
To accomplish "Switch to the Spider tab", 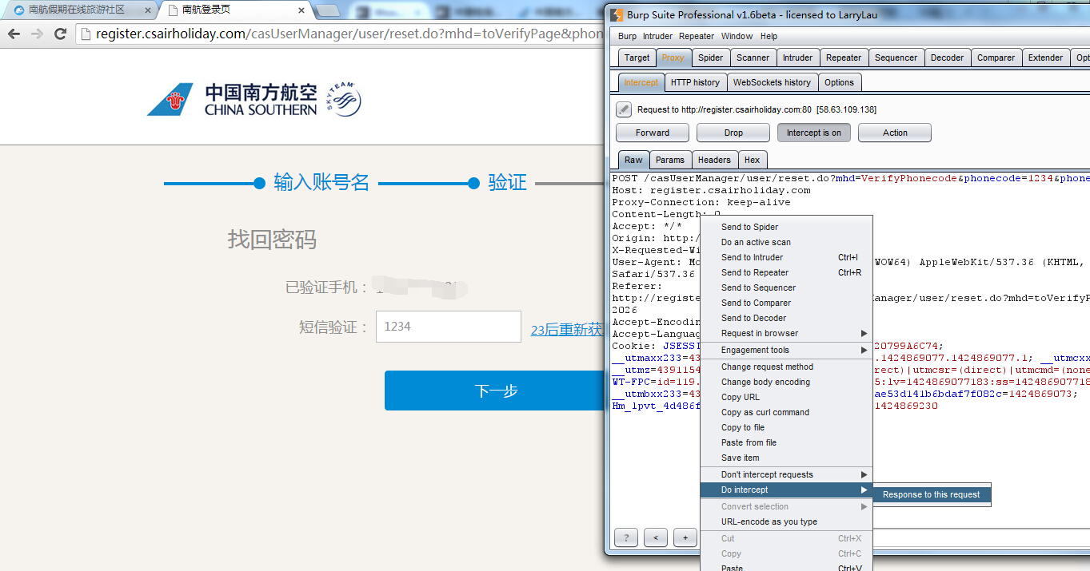I will (710, 57).
